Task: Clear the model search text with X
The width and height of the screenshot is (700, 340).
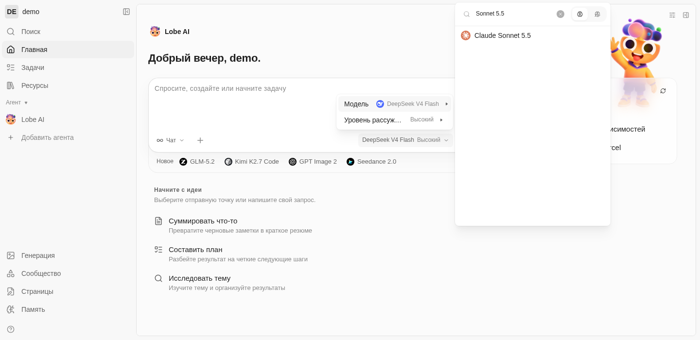Action: [560, 14]
